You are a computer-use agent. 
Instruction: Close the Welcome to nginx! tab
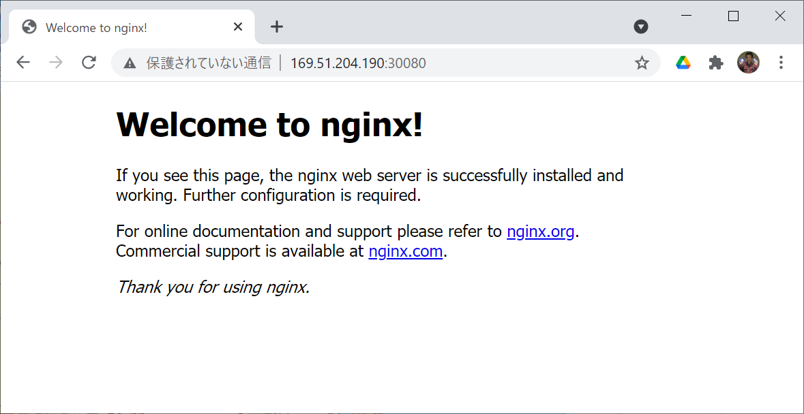pos(238,27)
